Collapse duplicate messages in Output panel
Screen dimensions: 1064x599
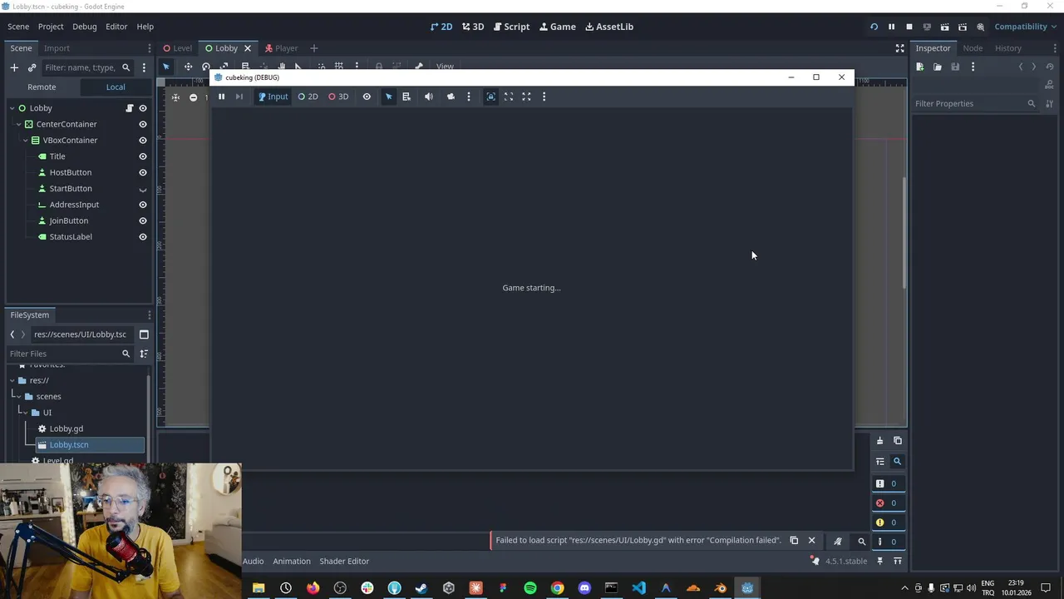tap(879, 462)
